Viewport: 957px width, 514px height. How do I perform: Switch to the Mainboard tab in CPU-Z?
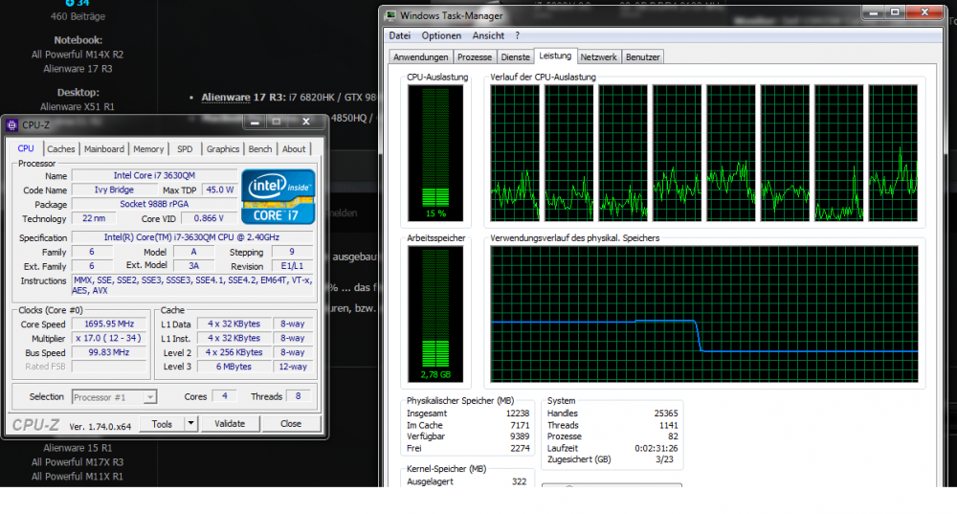coord(103,149)
